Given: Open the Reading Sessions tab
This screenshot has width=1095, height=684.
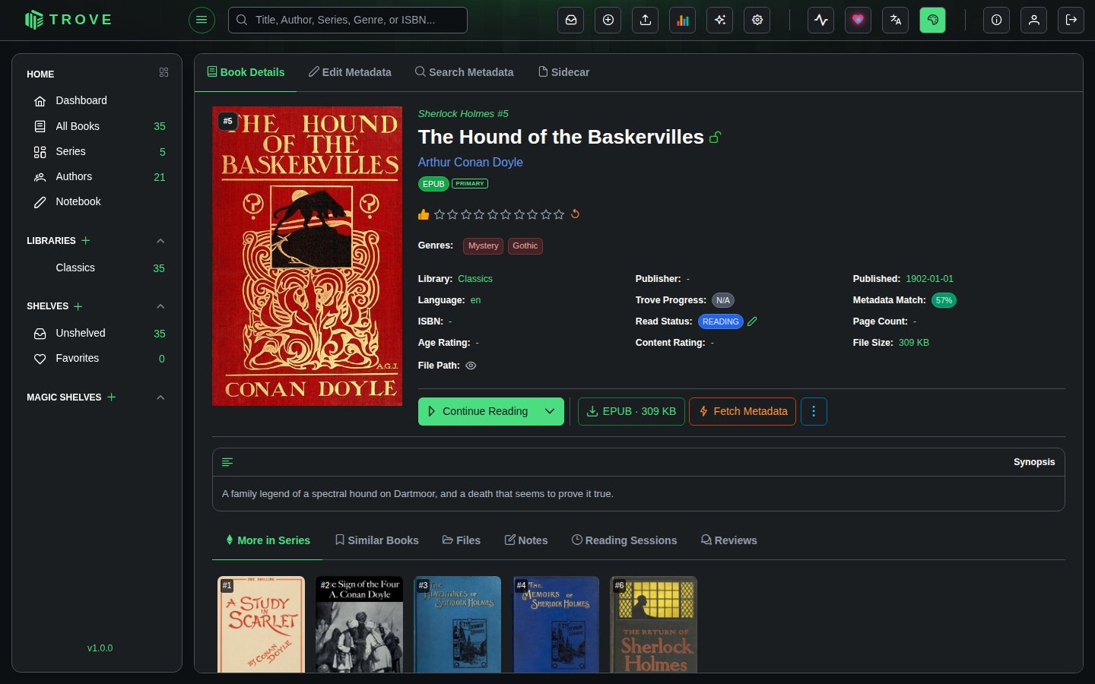Looking at the screenshot, I should (624, 540).
